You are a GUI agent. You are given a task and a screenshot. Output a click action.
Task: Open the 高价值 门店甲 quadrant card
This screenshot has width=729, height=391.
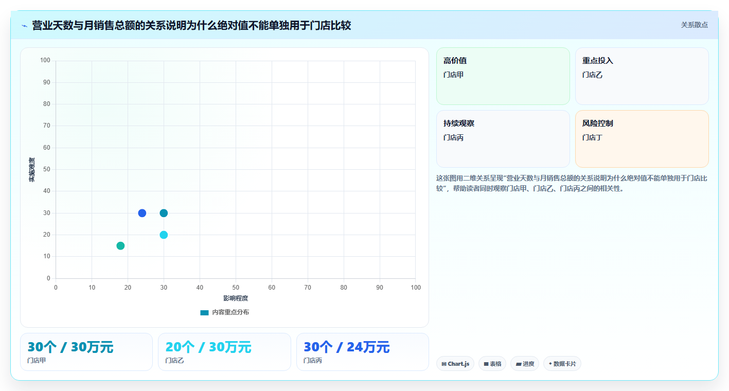pos(503,76)
